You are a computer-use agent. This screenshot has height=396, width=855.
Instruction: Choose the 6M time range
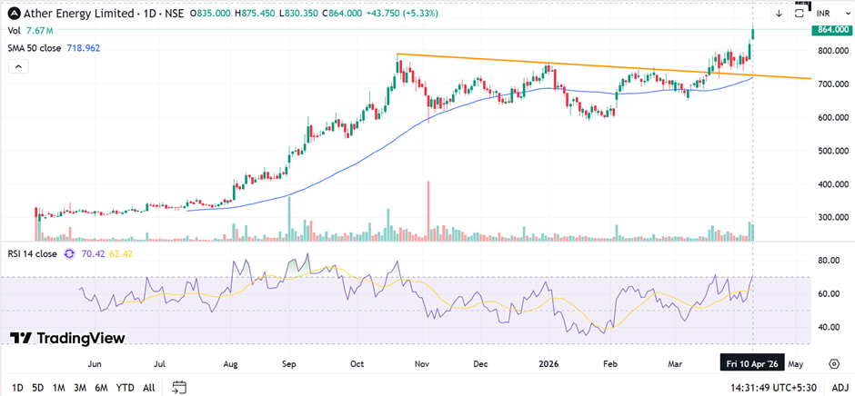click(x=102, y=388)
